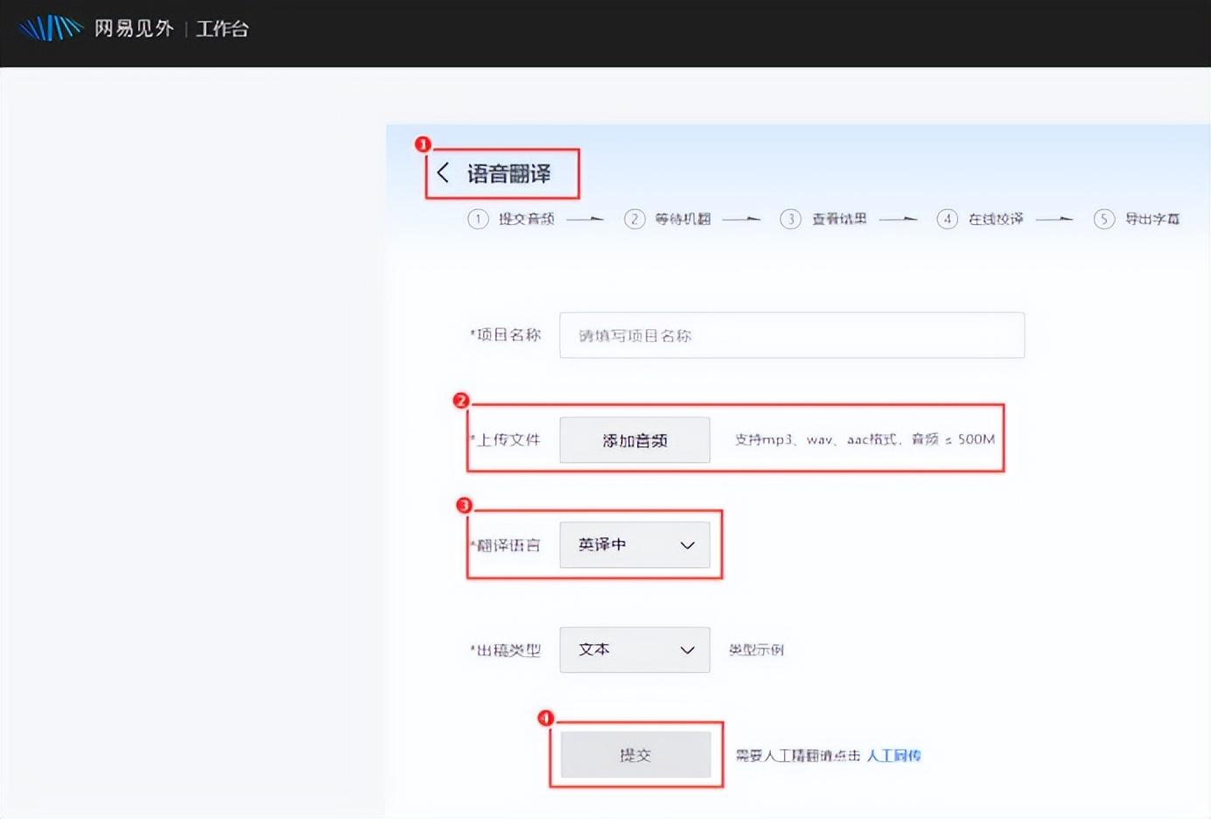Click the 类型示例 link
1211x819 pixels.
pos(756,650)
